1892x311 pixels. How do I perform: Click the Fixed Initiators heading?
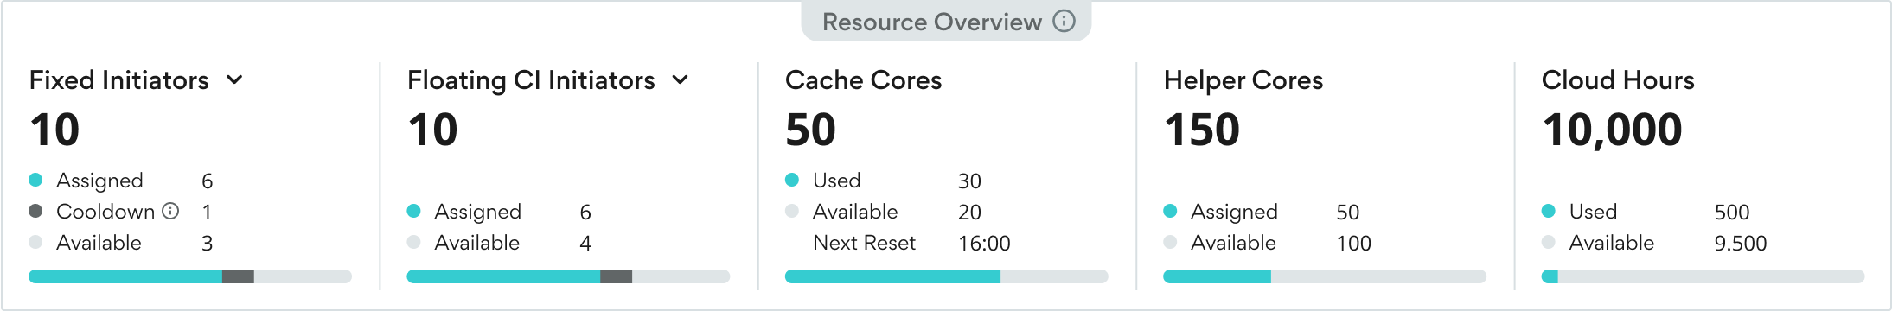[x=119, y=79]
